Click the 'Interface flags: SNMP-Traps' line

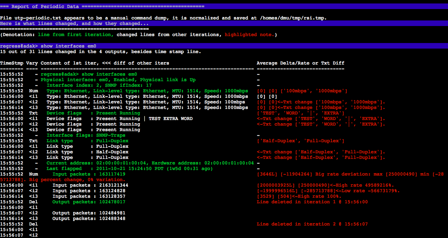tap(86, 135)
